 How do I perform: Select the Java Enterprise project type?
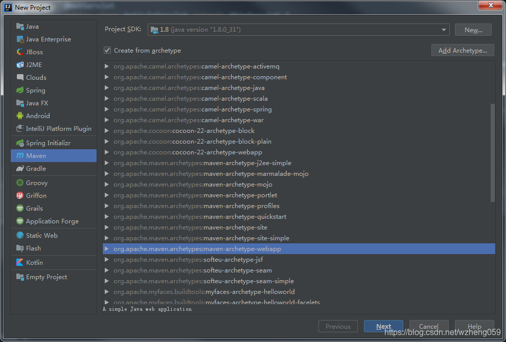click(54, 39)
